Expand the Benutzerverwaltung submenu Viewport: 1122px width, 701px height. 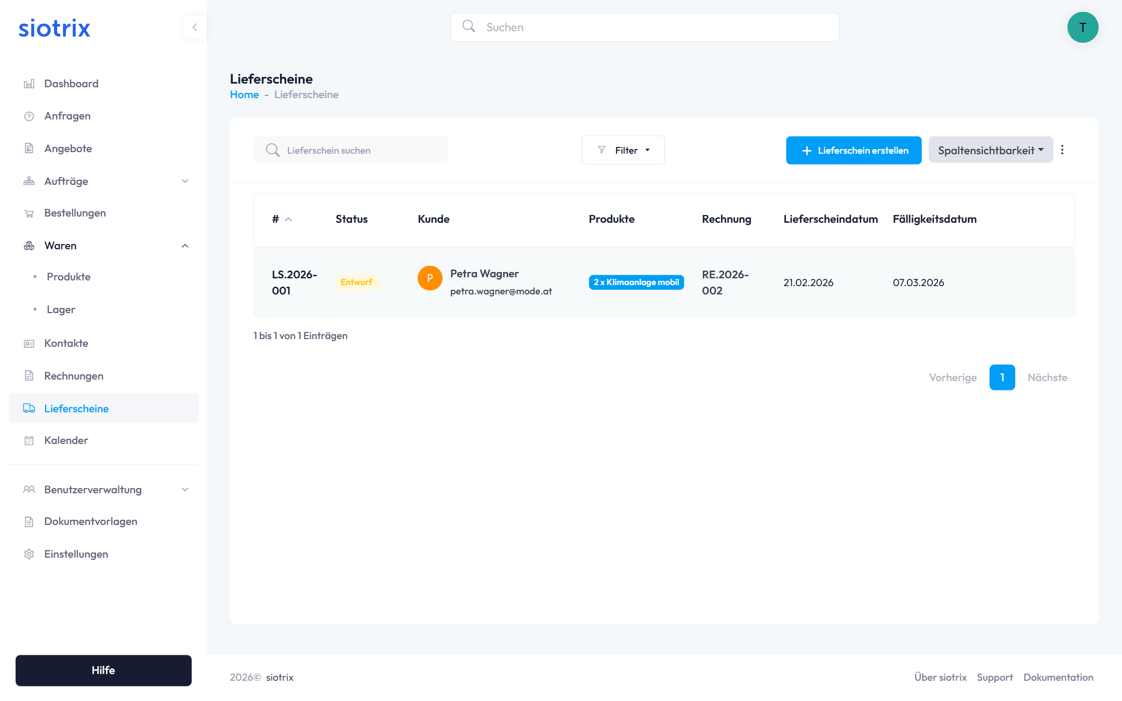click(x=185, y=490)
